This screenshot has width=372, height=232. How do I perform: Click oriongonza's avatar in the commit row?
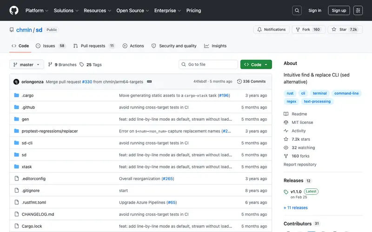click(16, 82)
